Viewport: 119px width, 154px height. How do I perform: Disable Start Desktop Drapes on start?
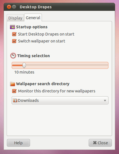pyautogui.click(x=14, y=34)
